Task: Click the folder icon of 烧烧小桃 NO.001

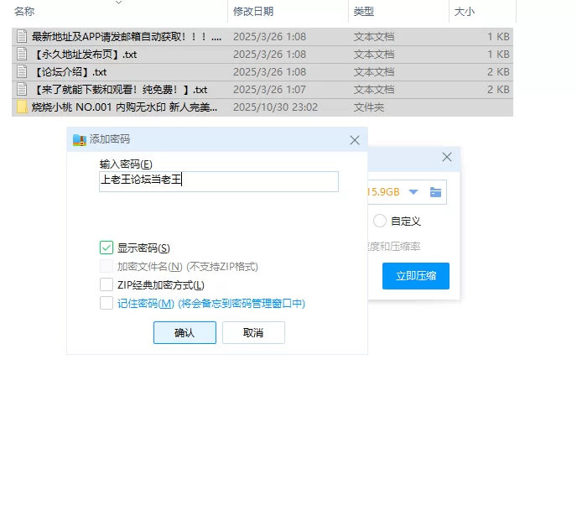Action: tap(22, 107)
